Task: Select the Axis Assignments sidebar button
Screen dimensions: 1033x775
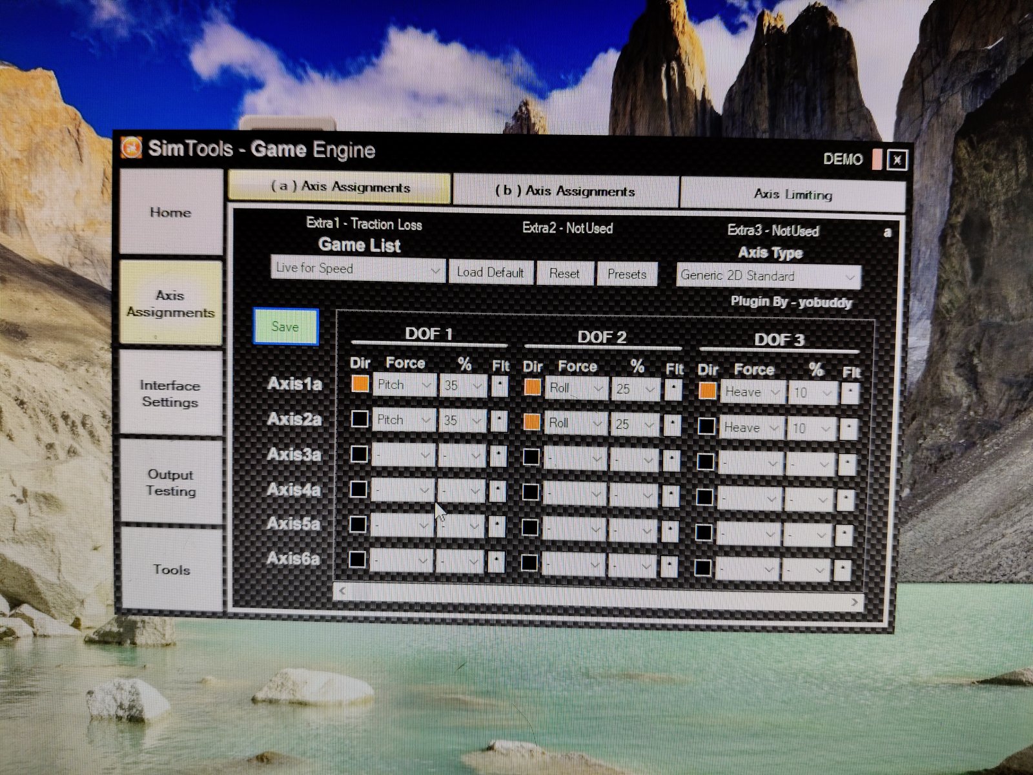Action: [x=171, y=304]
